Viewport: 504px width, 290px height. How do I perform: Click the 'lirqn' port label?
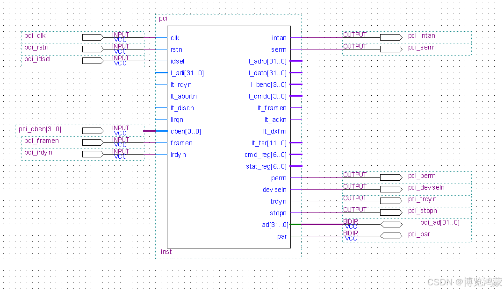[x=177, y=120]
